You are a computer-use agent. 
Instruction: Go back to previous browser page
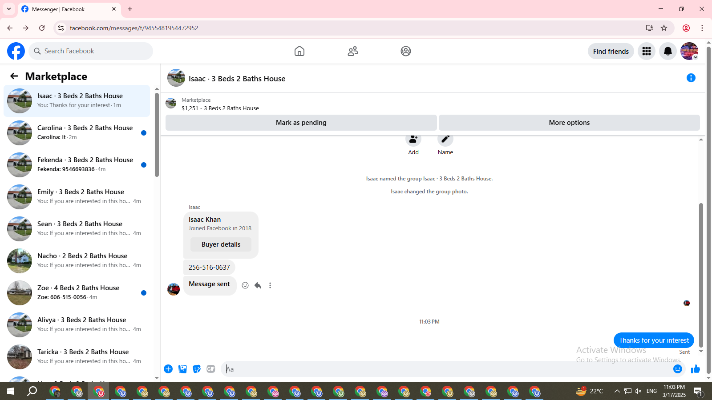[10, 28]
